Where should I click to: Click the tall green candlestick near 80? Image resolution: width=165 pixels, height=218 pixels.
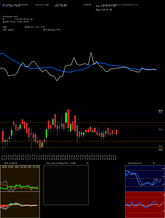tap(66, 118)
